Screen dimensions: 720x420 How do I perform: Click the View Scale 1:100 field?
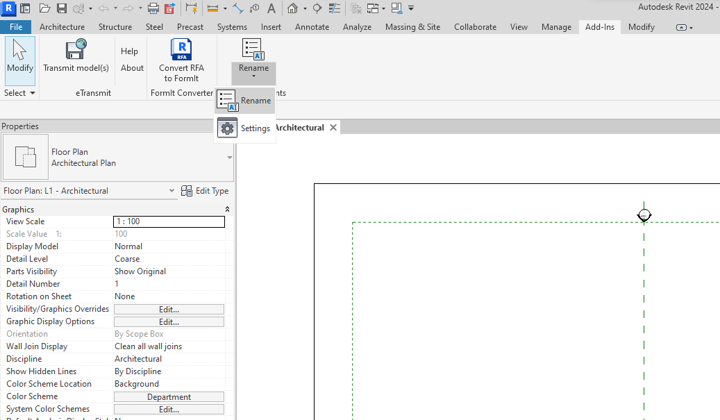pos(169,221)
